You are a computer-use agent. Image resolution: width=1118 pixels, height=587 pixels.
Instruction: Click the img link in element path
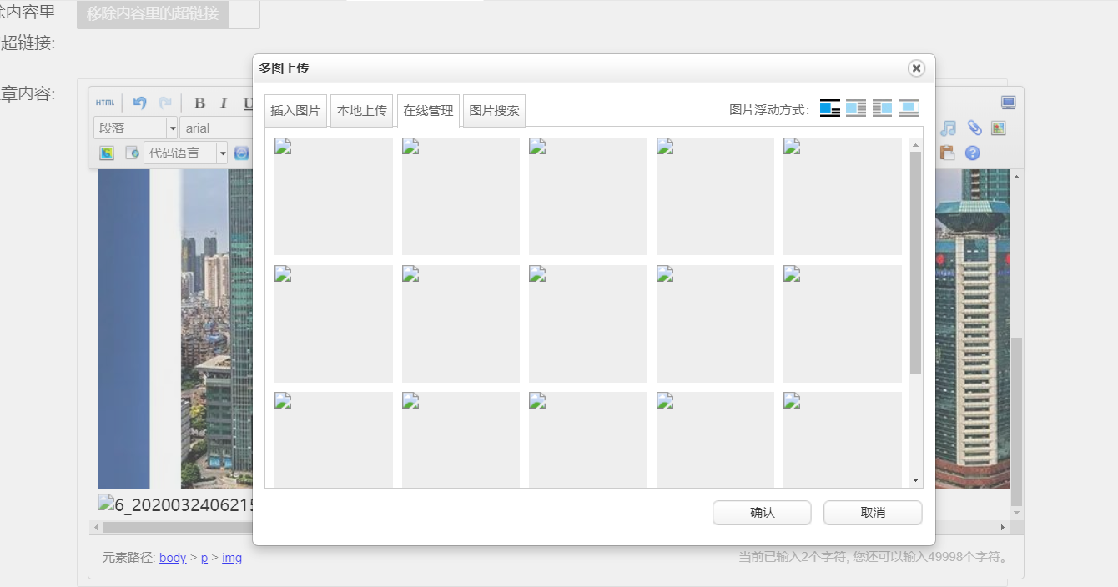(232, 558)
